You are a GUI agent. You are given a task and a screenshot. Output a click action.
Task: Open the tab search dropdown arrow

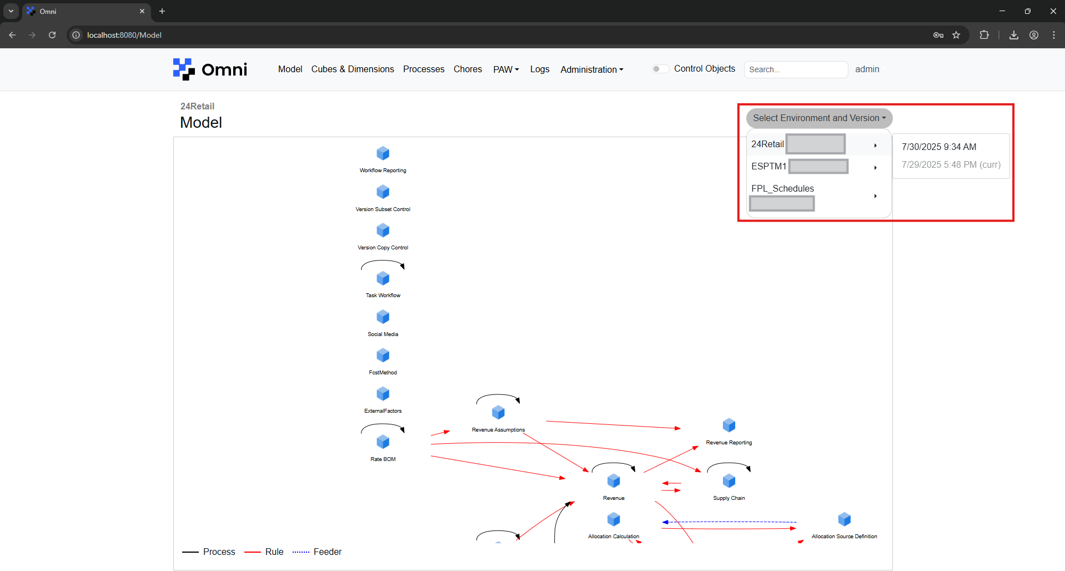tap(11, 11)
